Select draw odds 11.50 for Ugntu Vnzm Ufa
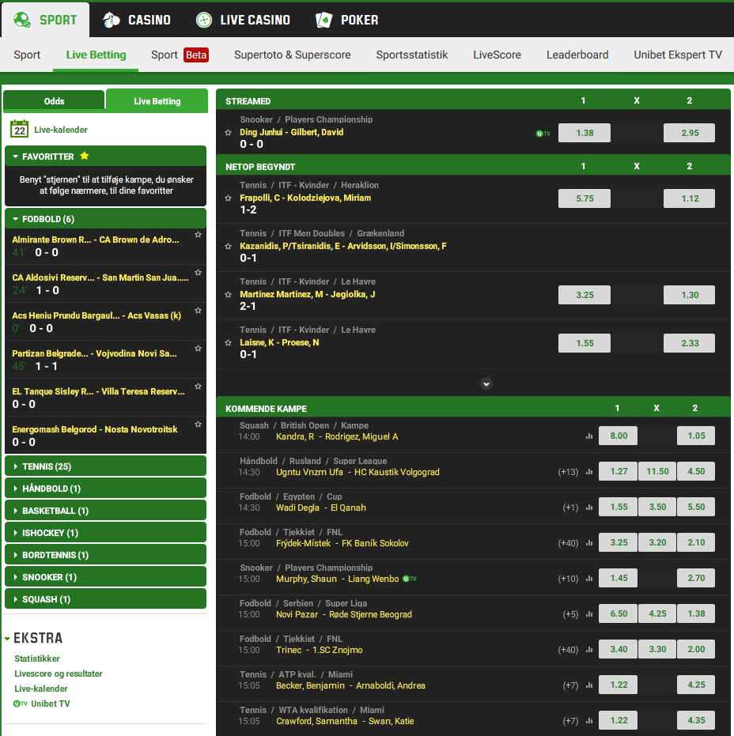Image resolution: width=734 pixels, height=736 pixels. click(x=657, y=471)
